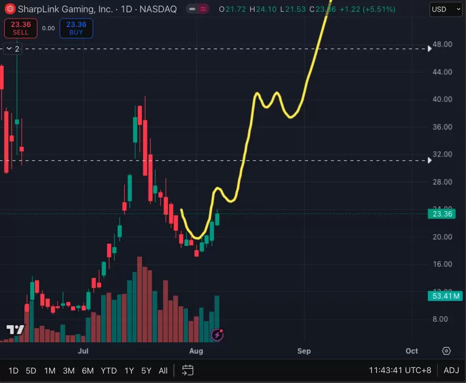Viewport: 466px width, 383px height.
Task: Select the 1D time range
Action: click(x=13, y=371)
